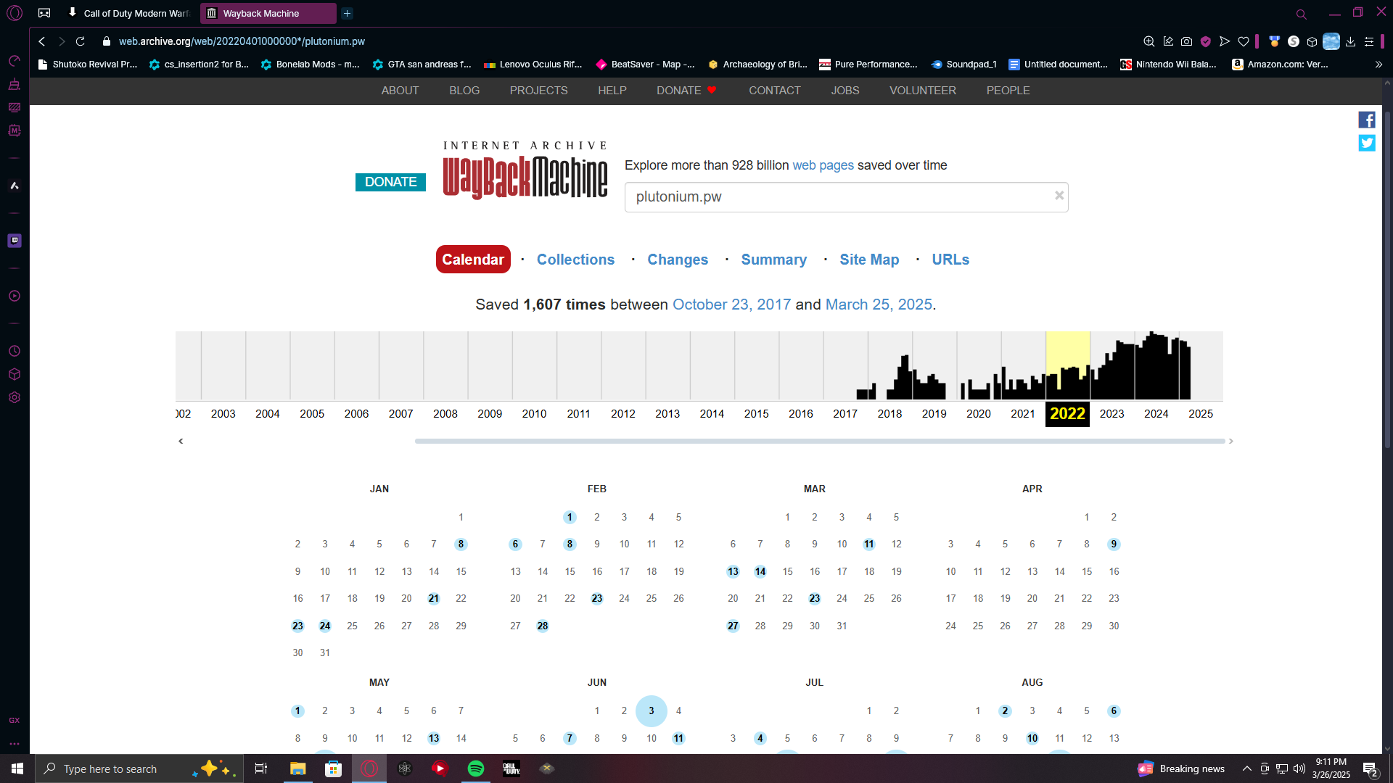Open the Site Map tab
1393x783 pixels.
[868, 260]
